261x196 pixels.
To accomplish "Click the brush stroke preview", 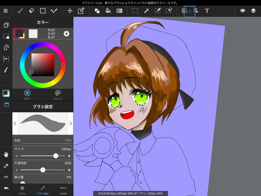I will tap(43, 123).
